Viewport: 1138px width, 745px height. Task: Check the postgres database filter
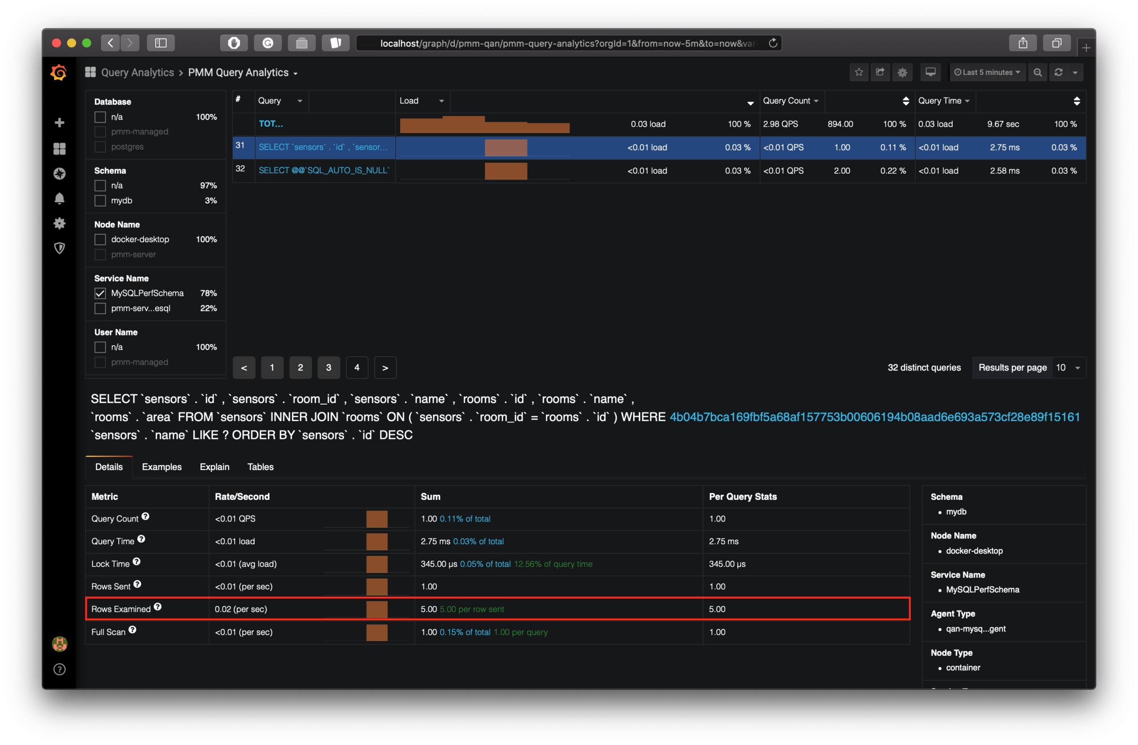(100, 147)
